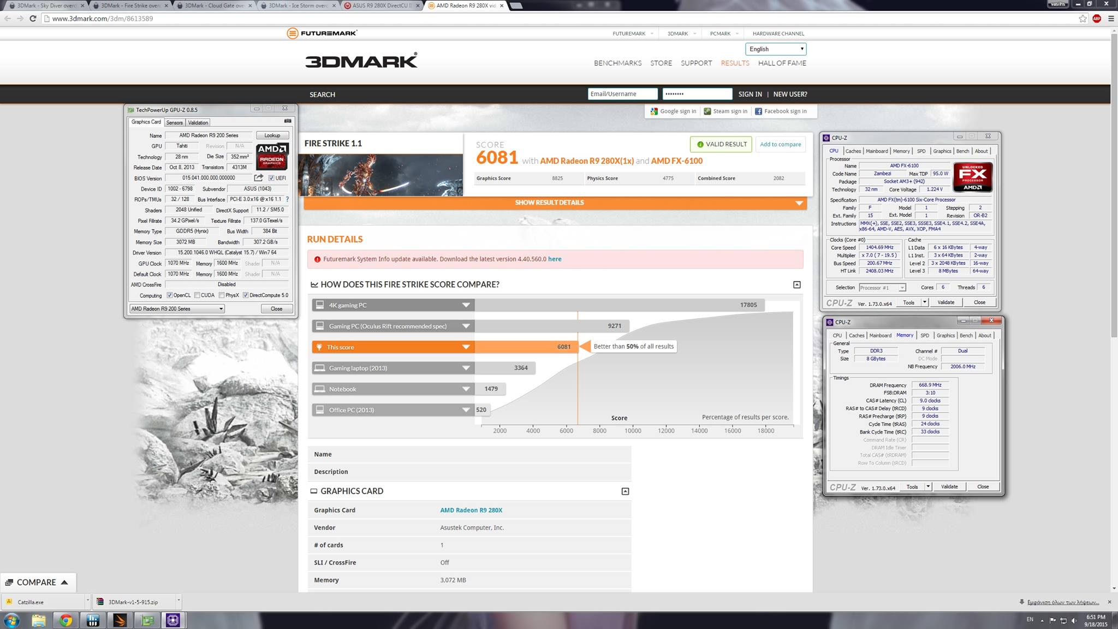Click the AMD Radeon Graphics logo in GPU-Z
1118x629 pixels.
click(272, 157)
